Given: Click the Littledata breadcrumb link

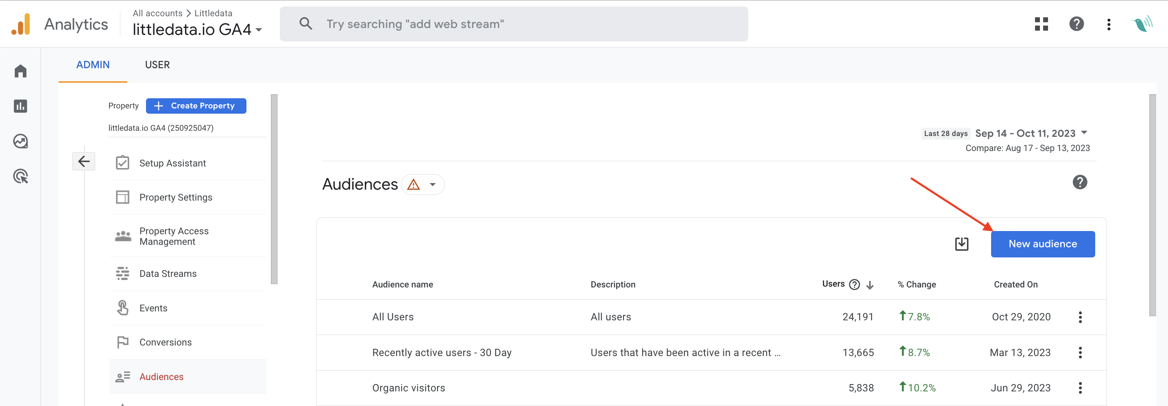Looking at the screenshot, I should click(213, 13).
